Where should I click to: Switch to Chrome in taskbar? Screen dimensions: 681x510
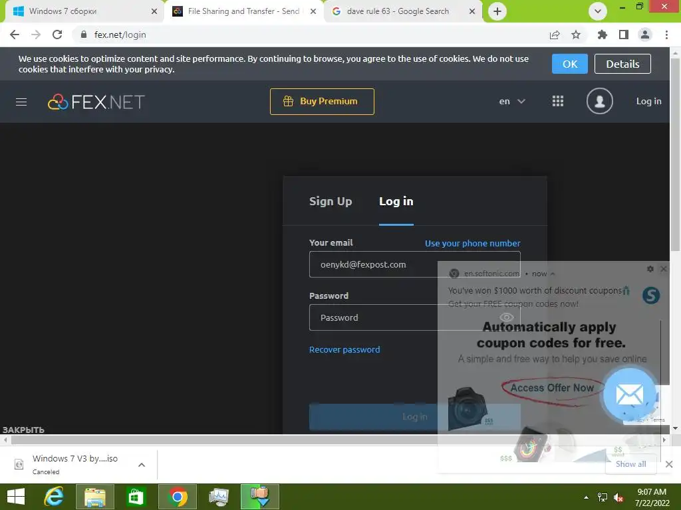coord(177,497)
